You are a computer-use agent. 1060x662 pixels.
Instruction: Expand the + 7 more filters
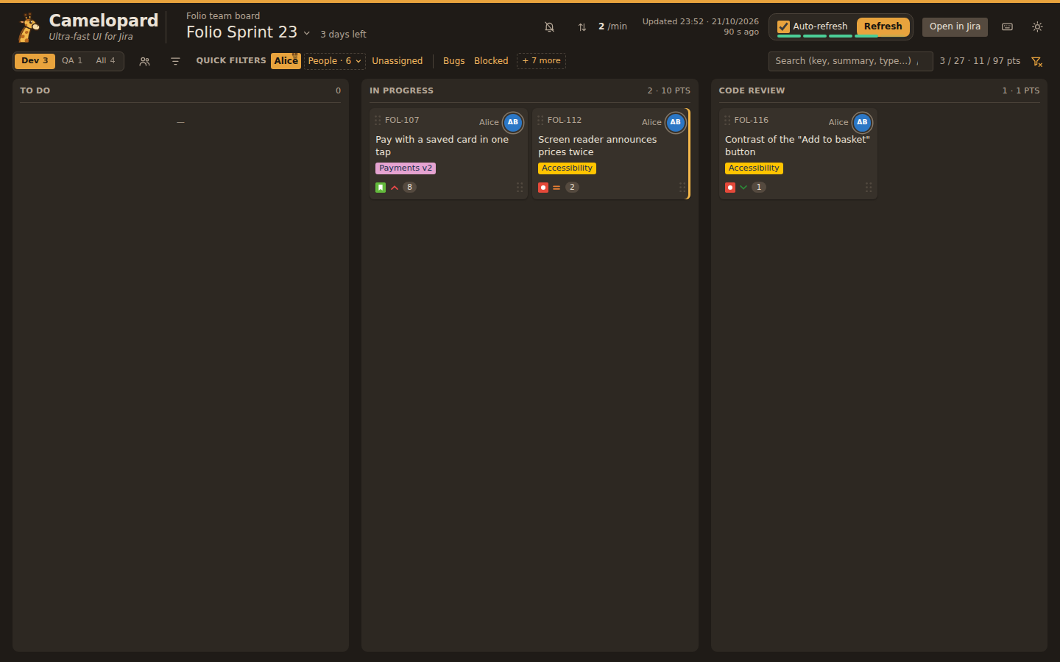coord(542,61)
